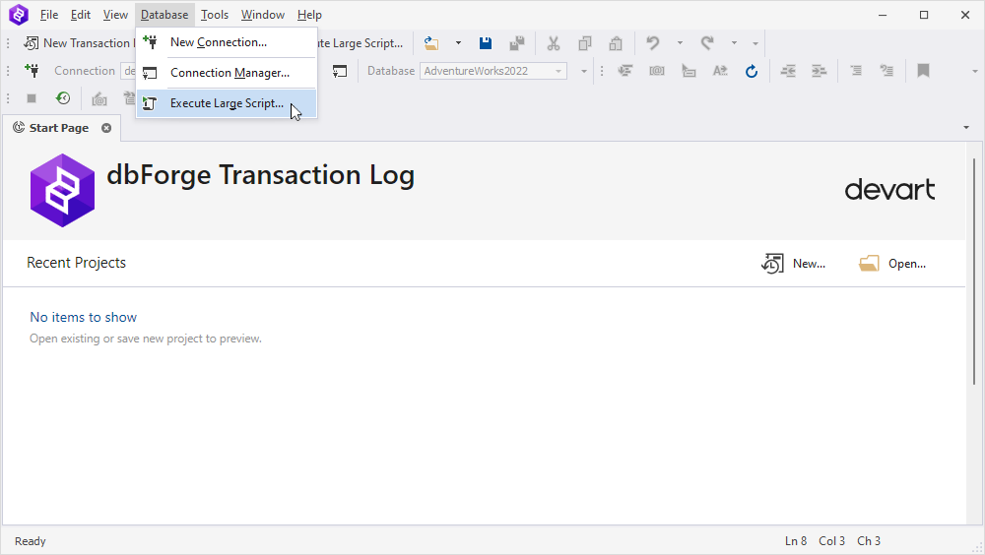Screen dimensions: 985x555
Task: Click the New project button
Action: (x=793, y=264)
